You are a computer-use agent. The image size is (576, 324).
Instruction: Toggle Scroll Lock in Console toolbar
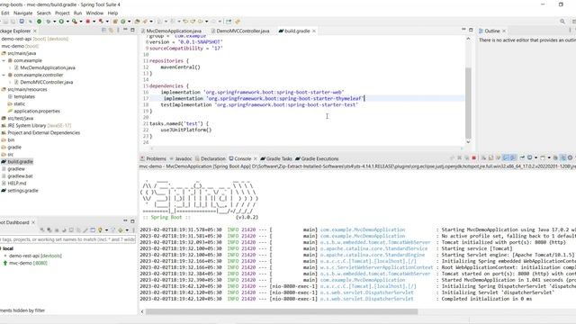pyautogui.click(x=491, y=158)
